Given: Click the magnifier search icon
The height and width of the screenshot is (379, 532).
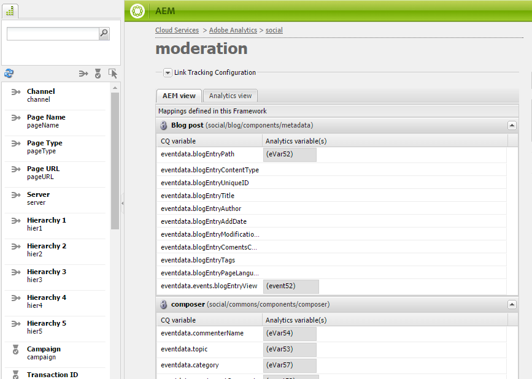Looking at the screenshot, I should [x=104, y=33].
